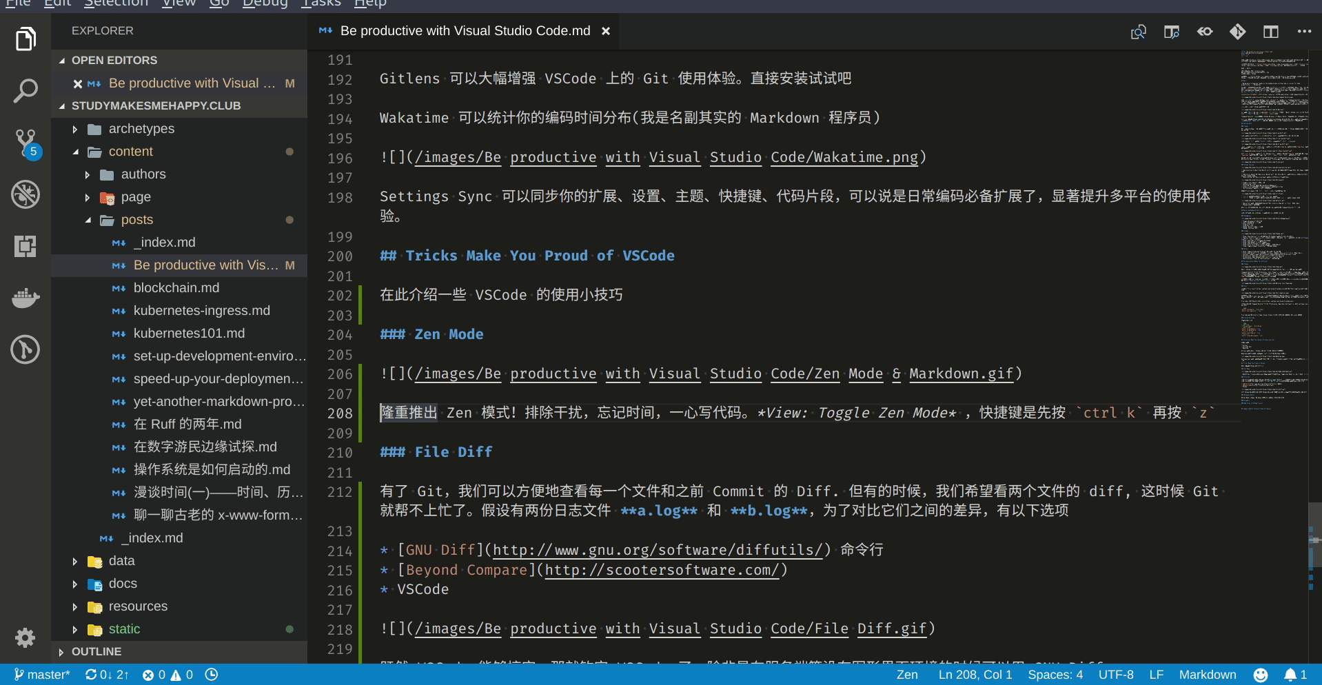Toggle Zen mode status bar item

pos(907,675)
